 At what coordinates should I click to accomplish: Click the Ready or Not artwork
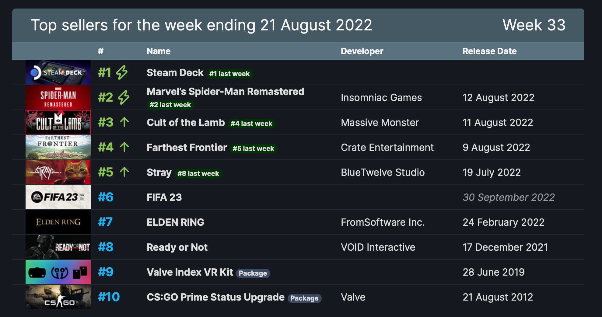tap(58, 247)
